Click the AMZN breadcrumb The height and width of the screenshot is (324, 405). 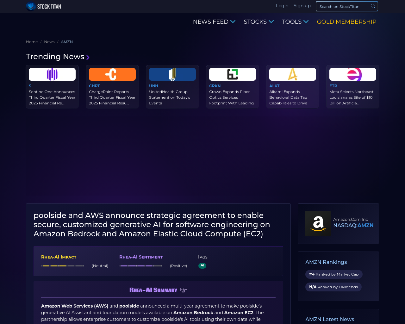pyautogui.click(x=67, y=42)
